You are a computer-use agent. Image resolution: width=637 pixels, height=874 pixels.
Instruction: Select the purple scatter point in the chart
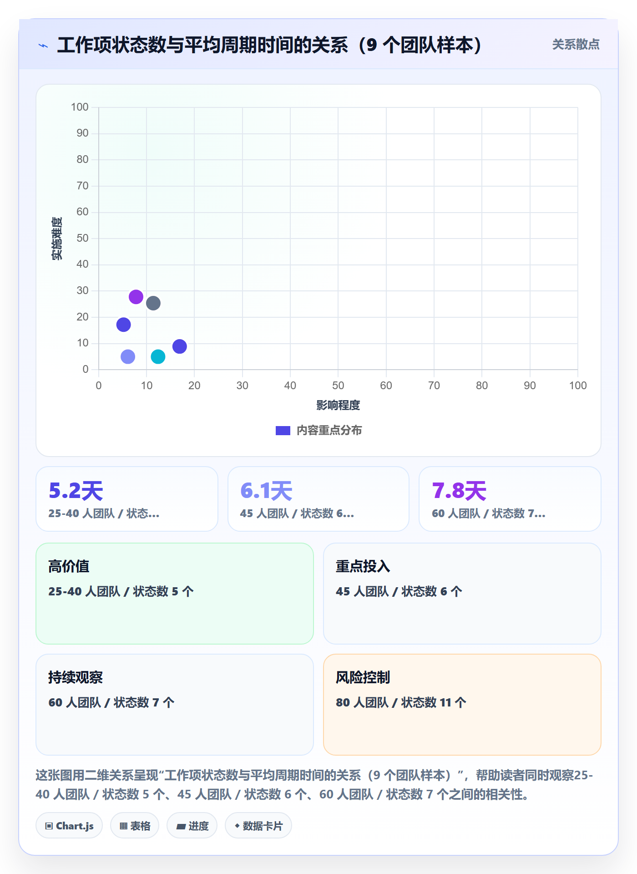pos(136,297)
